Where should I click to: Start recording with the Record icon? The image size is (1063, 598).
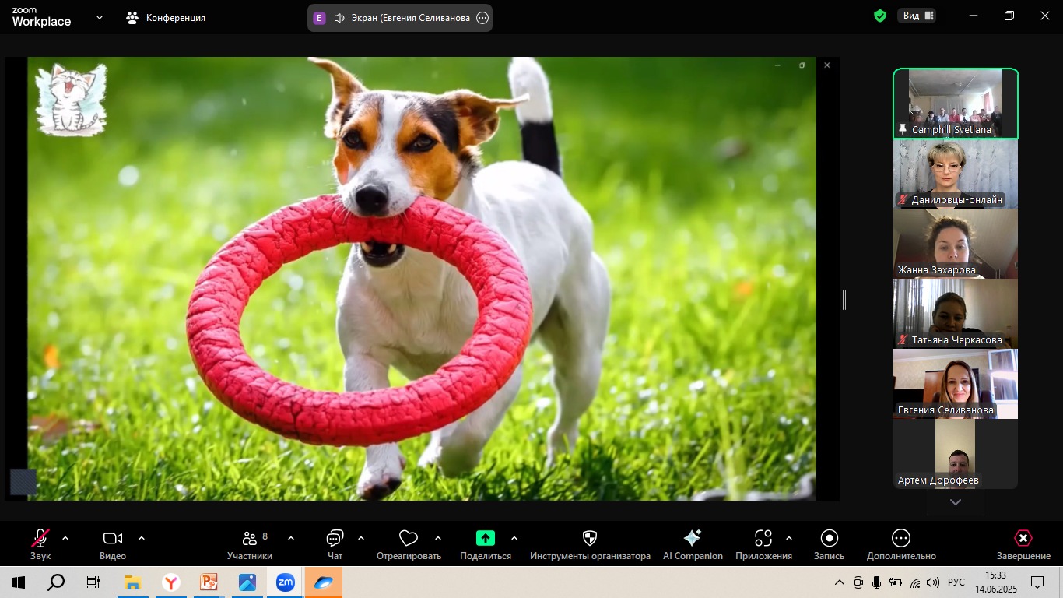pos(829,539)
